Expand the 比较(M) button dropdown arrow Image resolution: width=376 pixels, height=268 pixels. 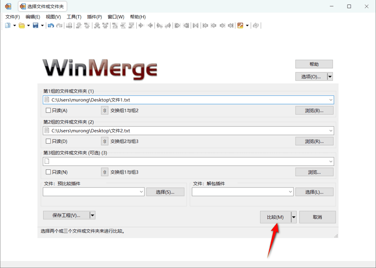point(293,217)
